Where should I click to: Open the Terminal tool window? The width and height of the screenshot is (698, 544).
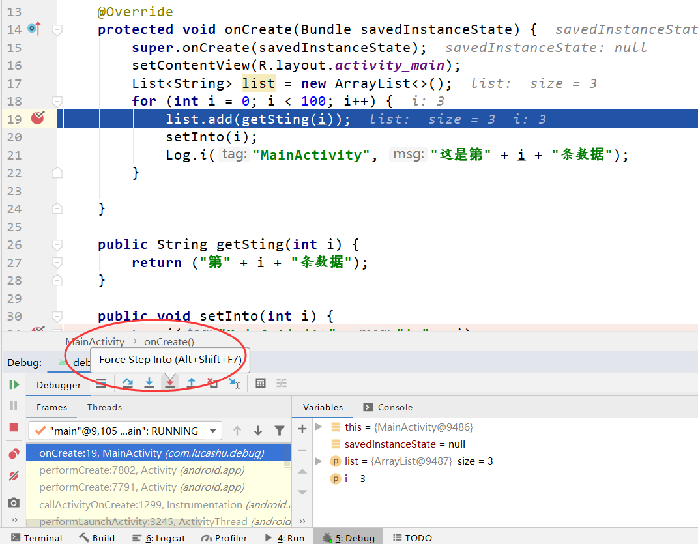[x=37, y=537]
